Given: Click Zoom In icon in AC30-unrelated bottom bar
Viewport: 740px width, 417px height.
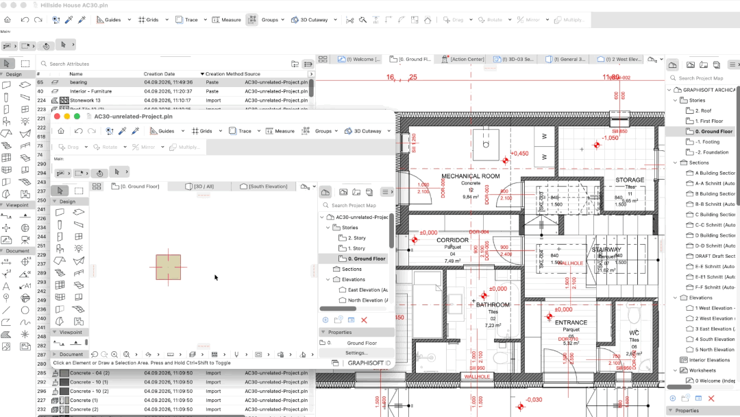Looking at the screenshot, I should click(x=114, y=354).
